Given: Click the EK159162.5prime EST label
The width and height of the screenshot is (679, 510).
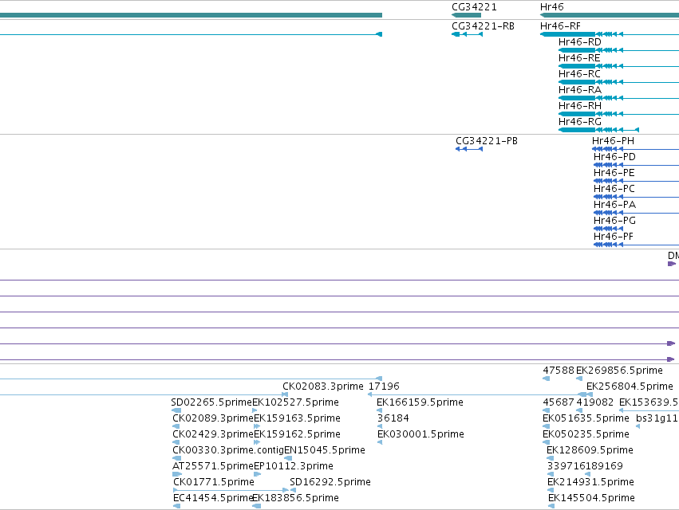Looking at the screenshot, I should pyautogui.click(x=297, y=434).
